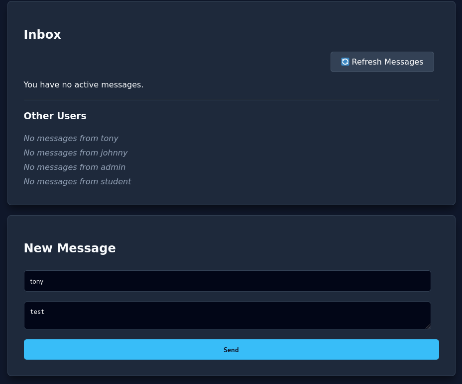Click 'You have no active messages' text
The height and width of the screenshot is (384, 462).
[x=83, y=84]
